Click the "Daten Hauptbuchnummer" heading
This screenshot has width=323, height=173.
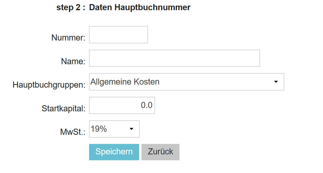tap(140, 7)
